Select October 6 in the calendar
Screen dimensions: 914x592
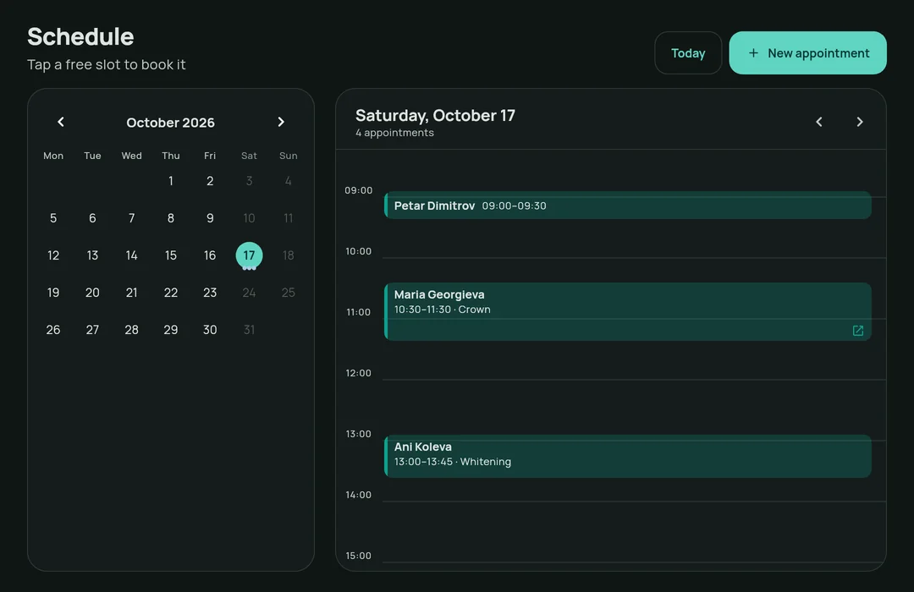[x=92, y=218]
